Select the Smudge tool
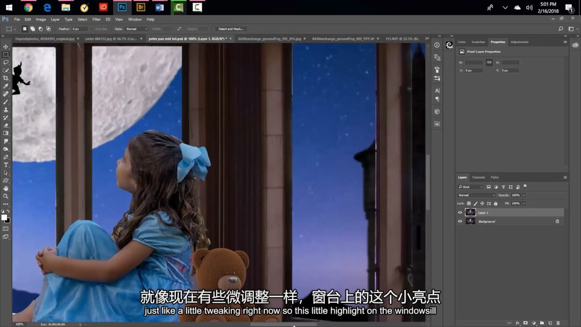 coord(6,141)
